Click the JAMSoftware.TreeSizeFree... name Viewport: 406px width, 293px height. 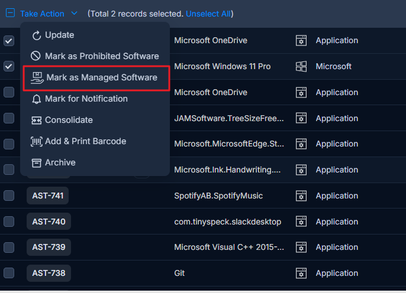tap(229, 118)
